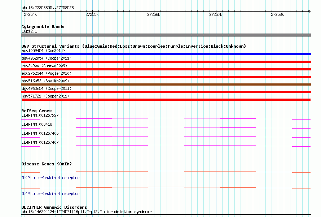Click the red dgv4962n54 loss variant bar
This screenshot has height=217, width=321.
tap(166, 62)
